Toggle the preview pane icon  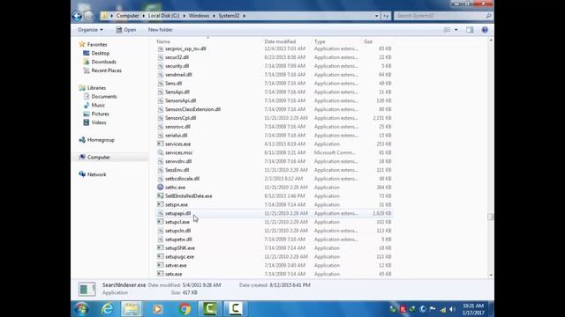pos(470,30)
